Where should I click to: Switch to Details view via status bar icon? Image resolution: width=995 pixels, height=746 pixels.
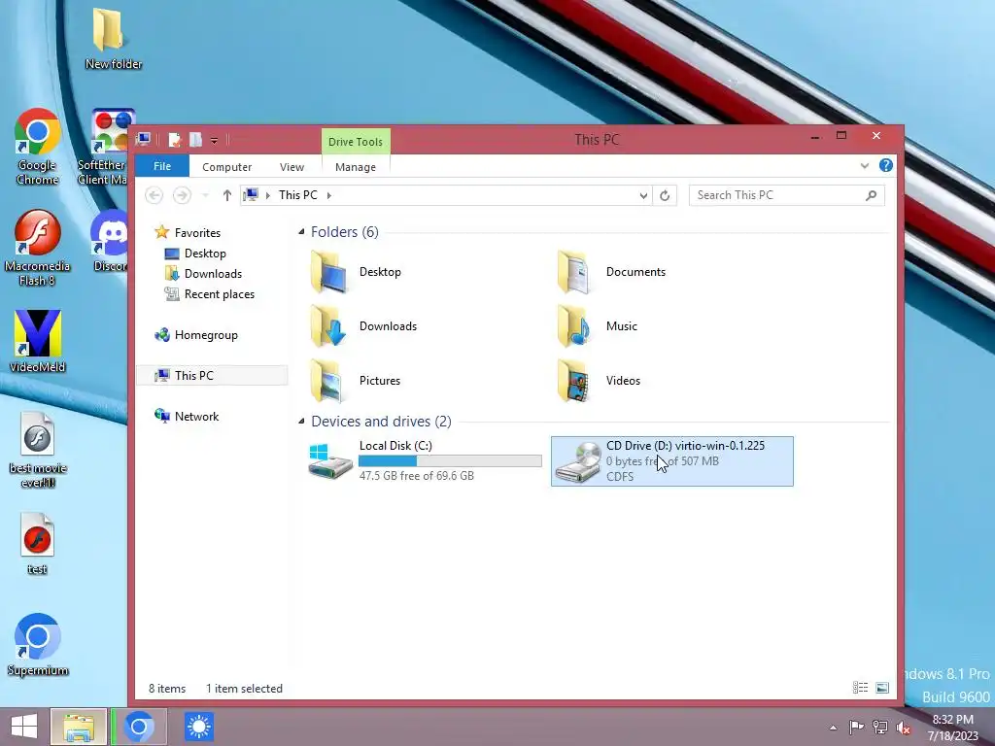[x=861, y=688]
